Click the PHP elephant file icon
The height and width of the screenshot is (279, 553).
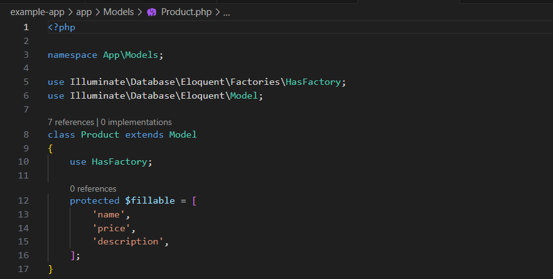tap(152, 13)
